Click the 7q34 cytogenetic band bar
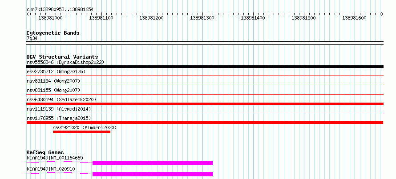The image size is (396, 179). [x=205, y=43]
